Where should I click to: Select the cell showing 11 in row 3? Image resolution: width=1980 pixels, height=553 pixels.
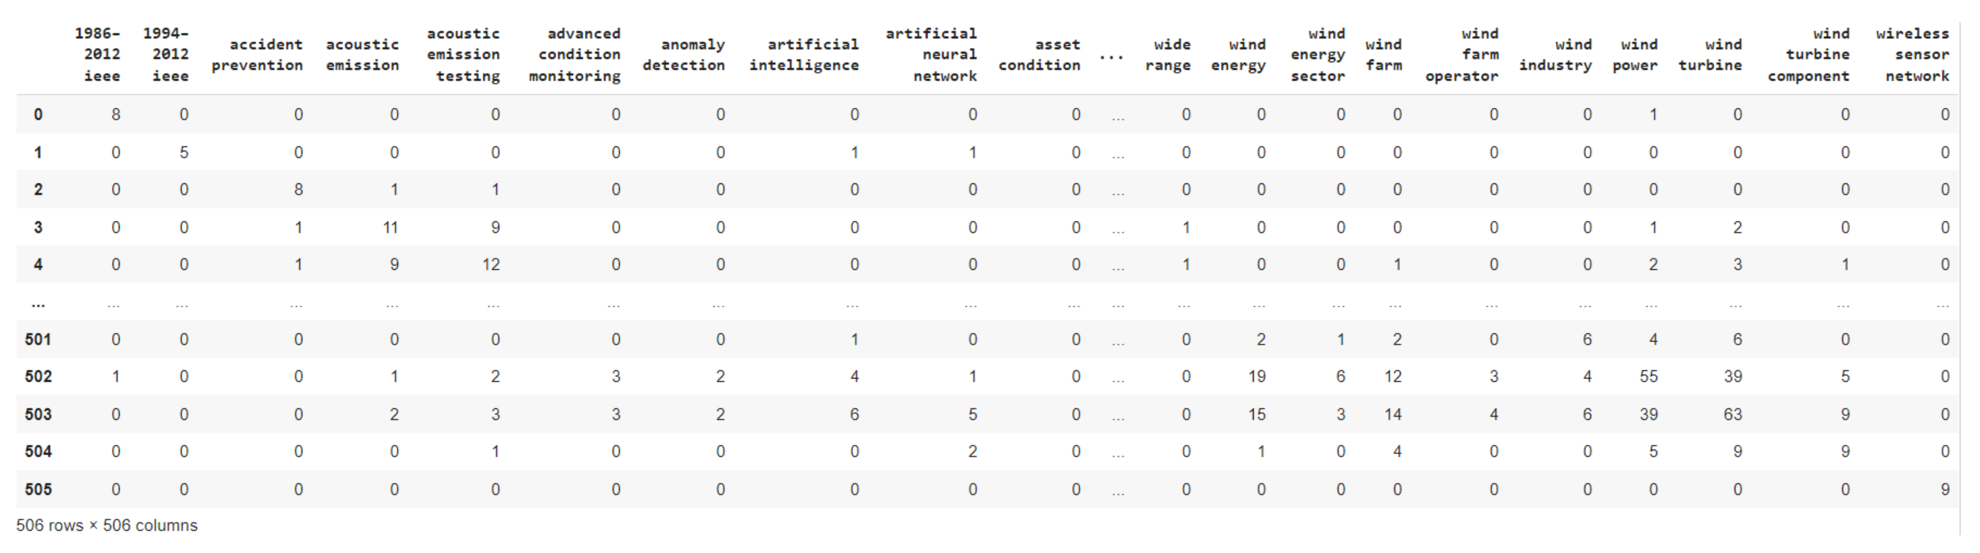[x=390, y=227]
